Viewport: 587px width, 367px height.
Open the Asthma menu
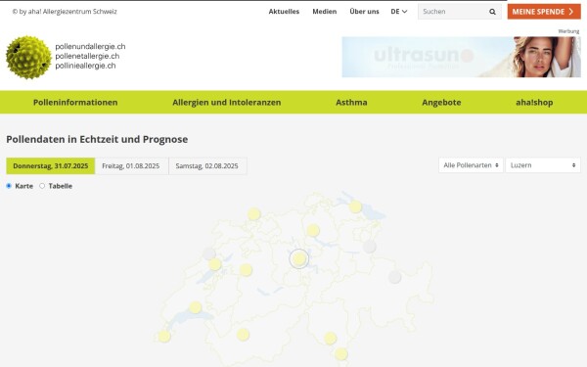coord(351,102)
